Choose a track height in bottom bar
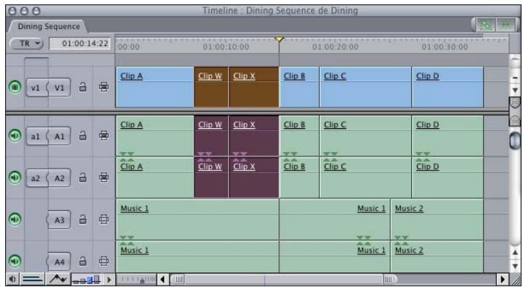523x287 pixels. (86, 279)
